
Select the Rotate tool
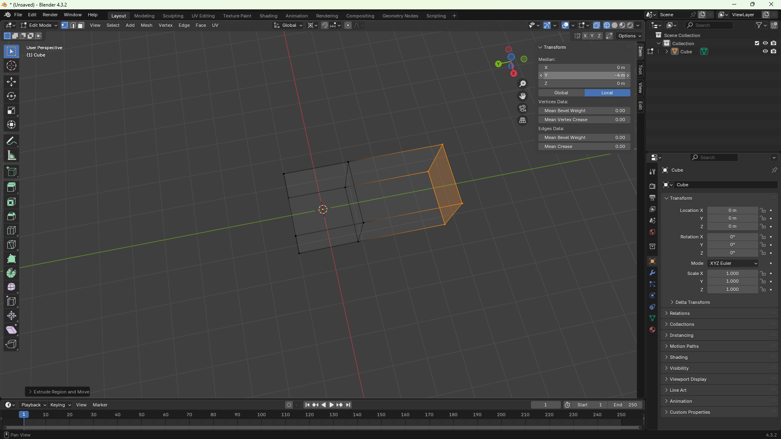pyautogui.click(x=11, y=96)
